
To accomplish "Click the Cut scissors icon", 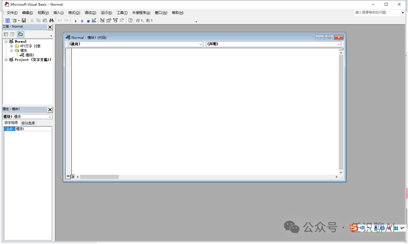I will (32, 20).
